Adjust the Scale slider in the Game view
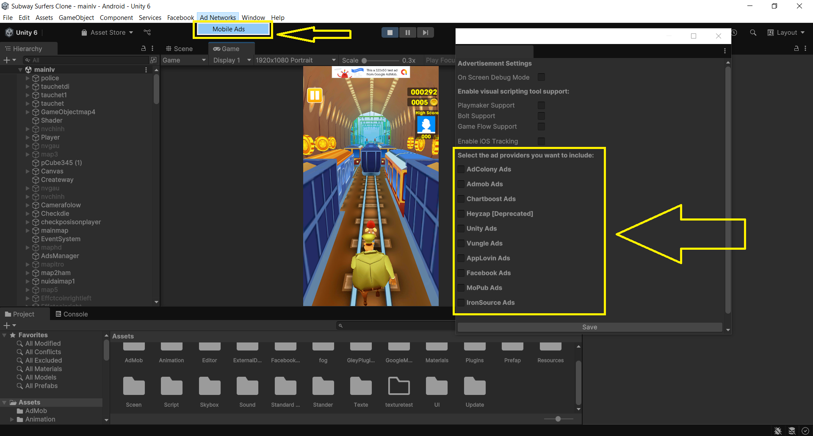Image resolution: width=813 pixels, height=436 pixels. [x=365, y=60]
